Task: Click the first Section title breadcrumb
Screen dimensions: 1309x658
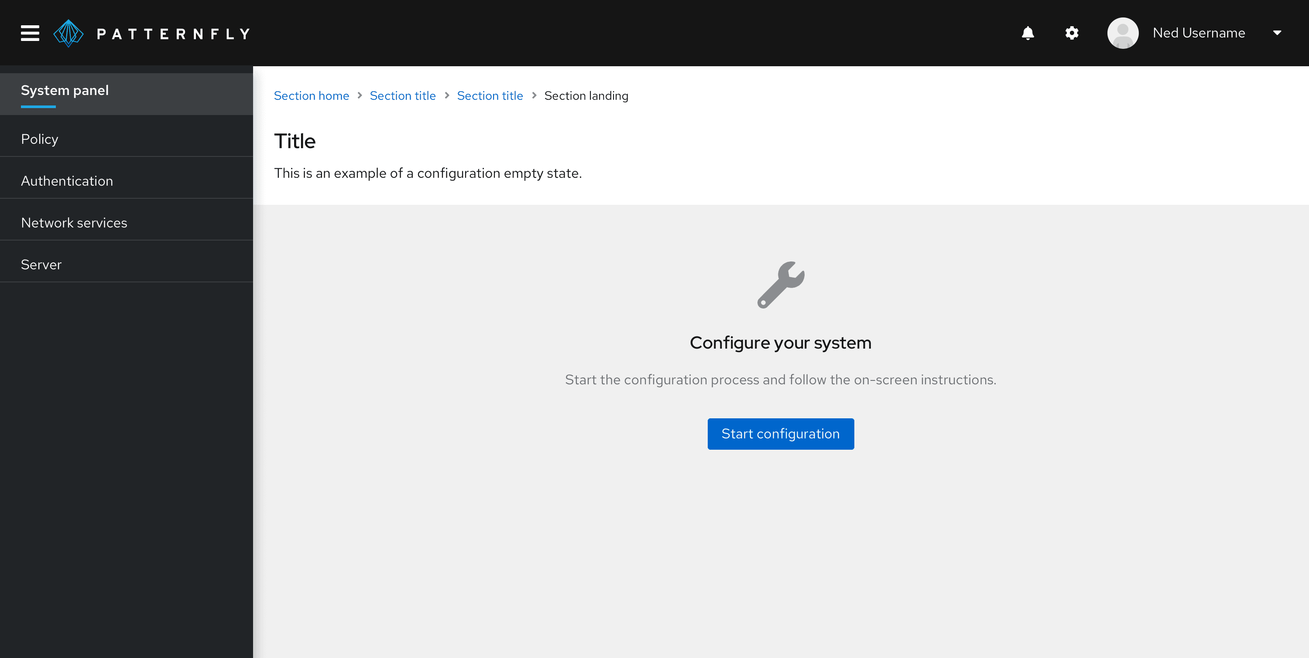Action: (x=402, y=95)
